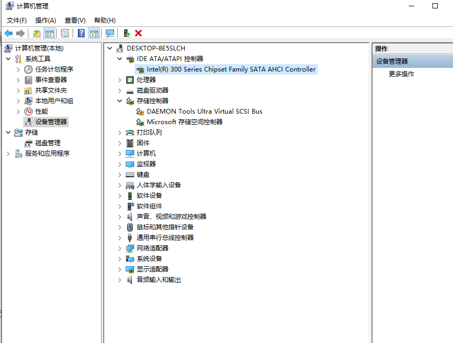Expand the 处理器 device category
This screenshot has width=453, height=343.
click(x=120, y=80)
